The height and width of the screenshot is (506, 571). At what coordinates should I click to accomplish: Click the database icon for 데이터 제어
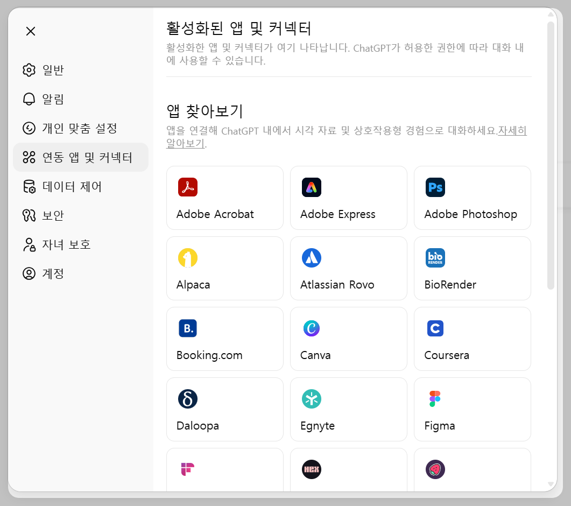coord(29,186)
